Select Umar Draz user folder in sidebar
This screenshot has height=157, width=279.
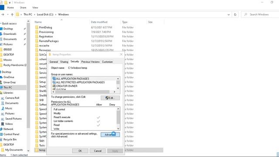coord(10,82)
